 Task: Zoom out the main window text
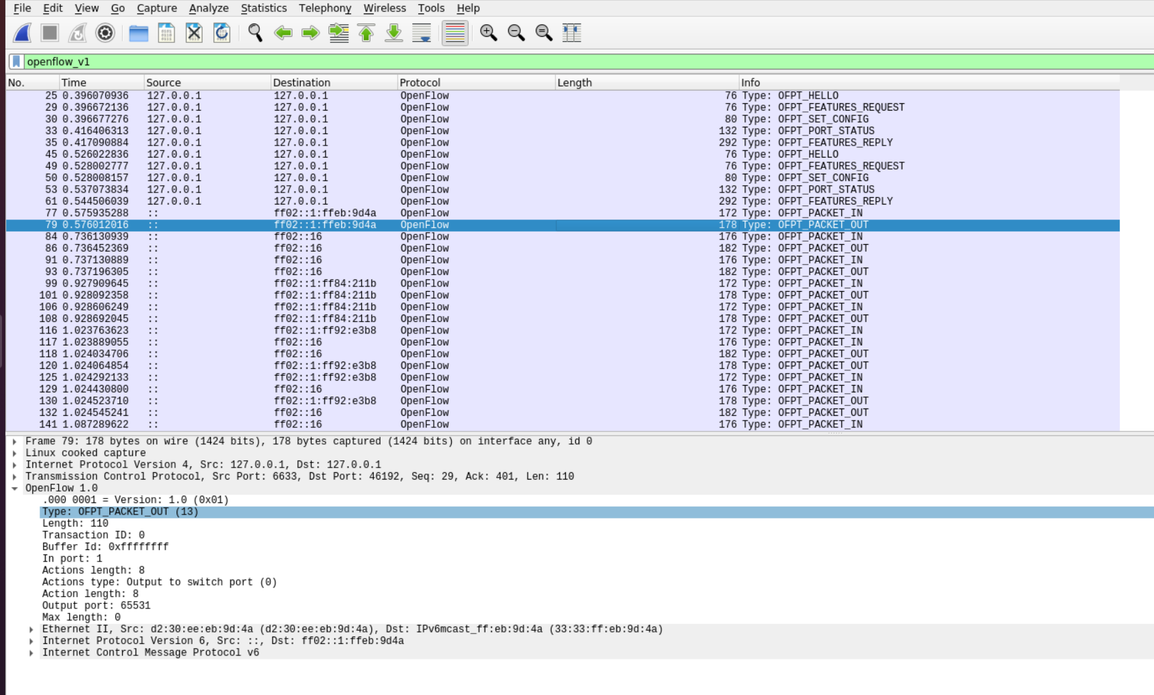pos(516,33)
